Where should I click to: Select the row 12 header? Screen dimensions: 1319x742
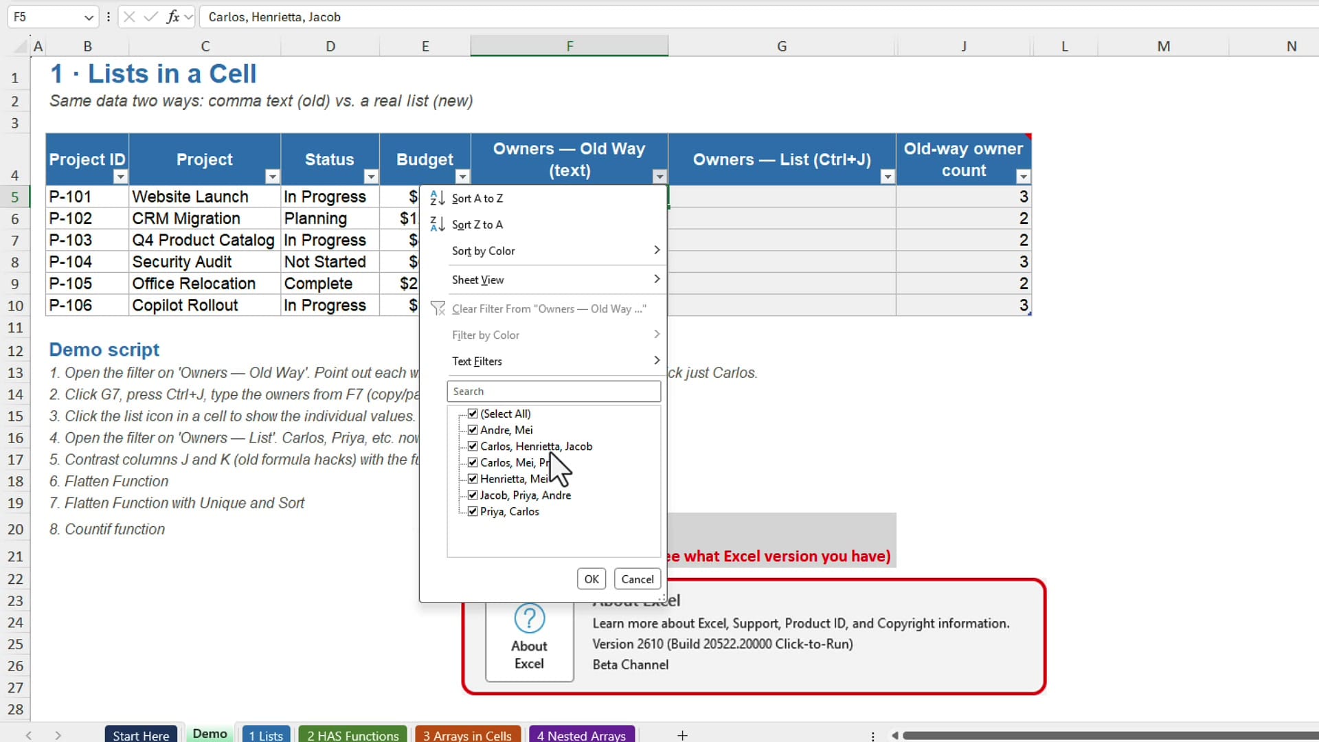coord(15,351)
